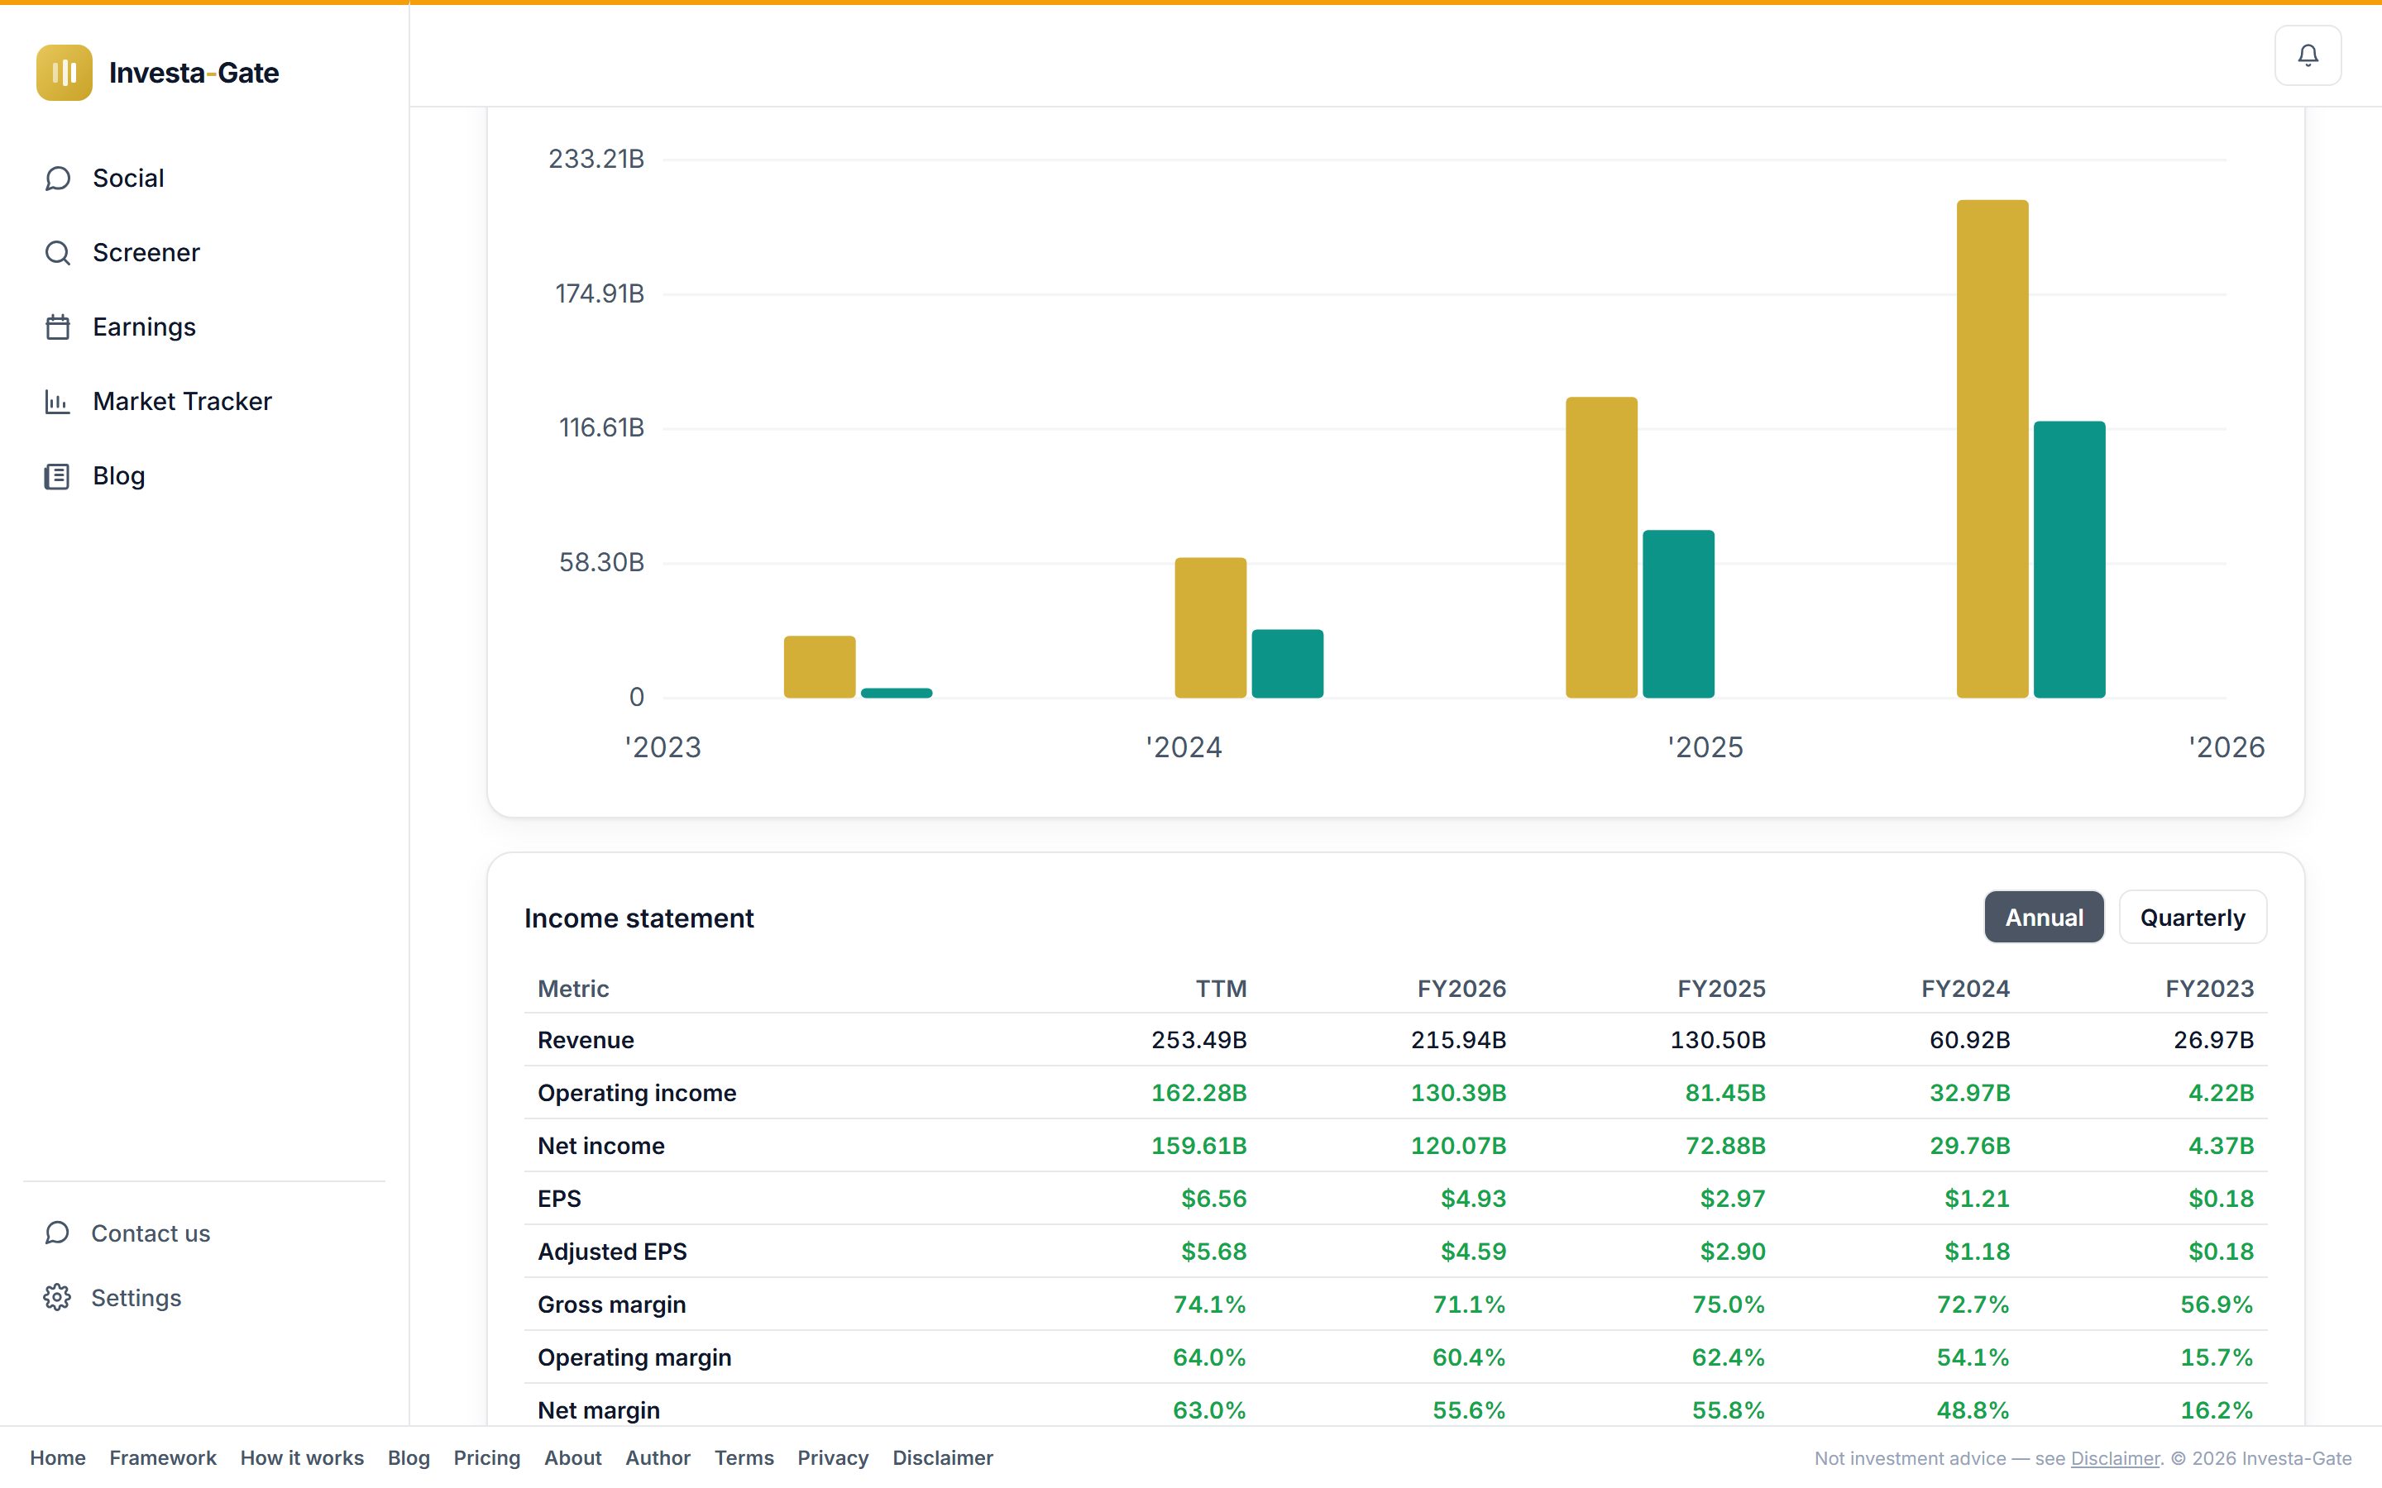Open the About footer link
Screen dimensions: 2382x1488
pos(573,1457)
